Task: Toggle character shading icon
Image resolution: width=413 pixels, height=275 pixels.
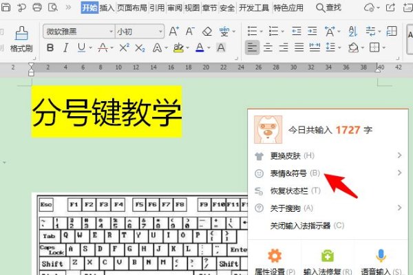Action: tap(221, 47)
